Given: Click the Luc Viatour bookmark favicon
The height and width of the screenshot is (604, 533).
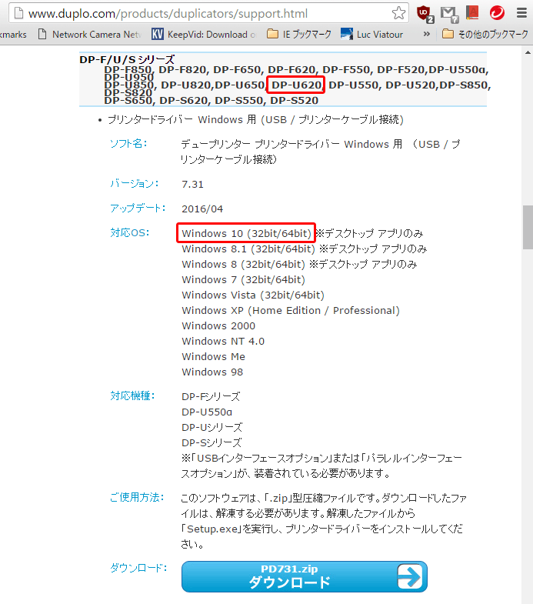Looking at the screenshot, I should click(x=347, y=35).
